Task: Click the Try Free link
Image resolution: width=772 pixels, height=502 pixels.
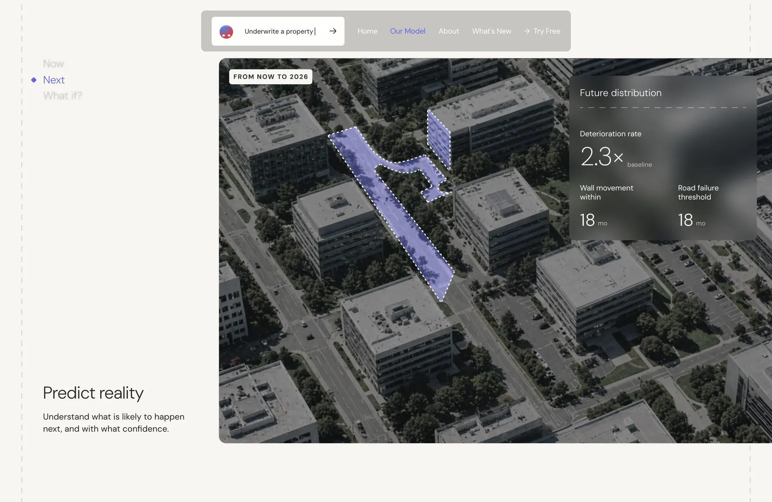Action: [547, 31]
